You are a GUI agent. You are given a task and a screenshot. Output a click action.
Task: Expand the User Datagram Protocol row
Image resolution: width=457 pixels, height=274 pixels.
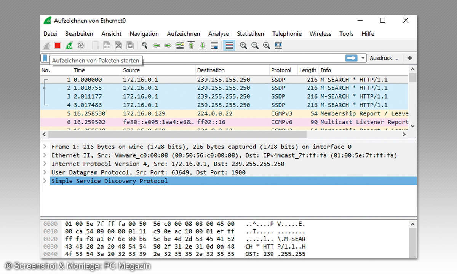tap(45, 172)
